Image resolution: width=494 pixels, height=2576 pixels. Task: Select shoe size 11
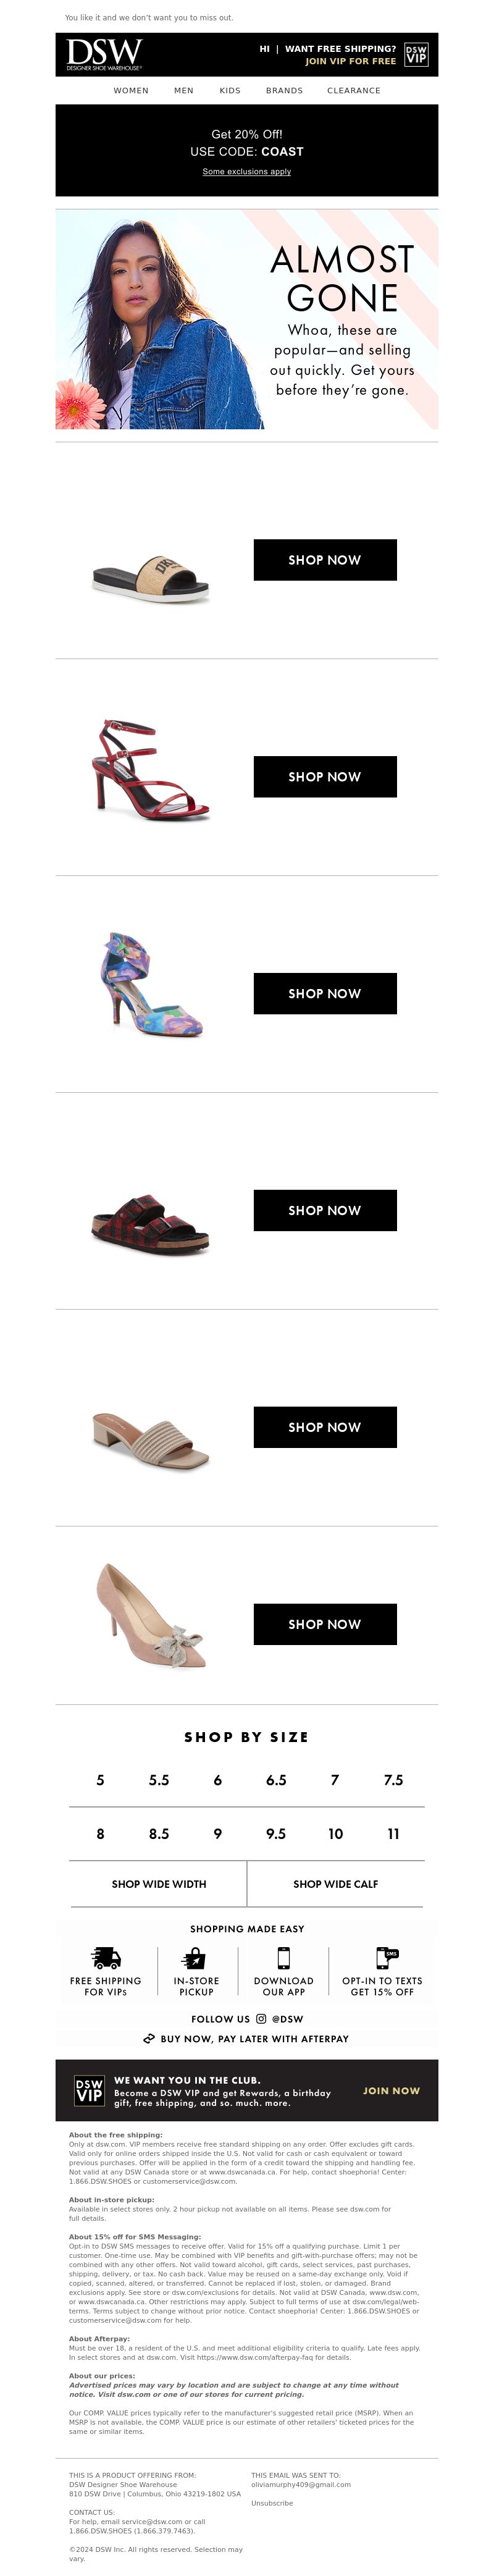394,1834
